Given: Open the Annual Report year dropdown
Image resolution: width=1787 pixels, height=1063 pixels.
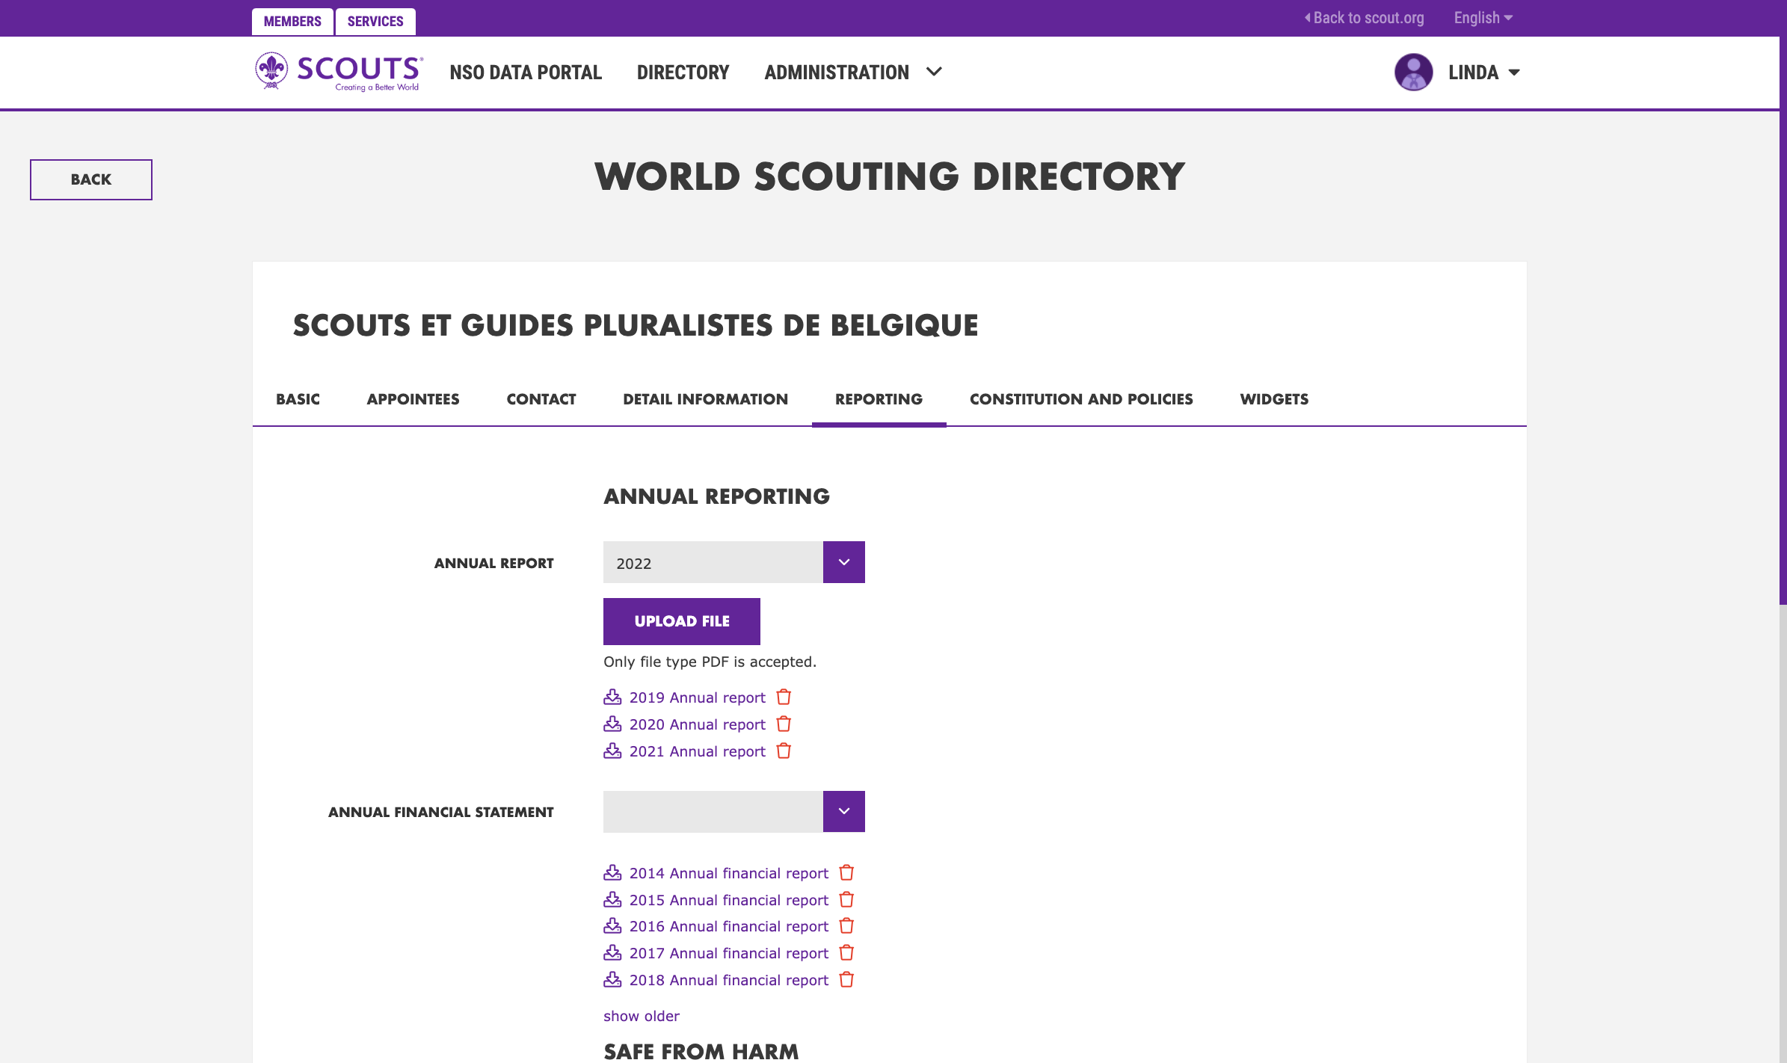Looking at the screenshot, I should [x=734, y=562].
